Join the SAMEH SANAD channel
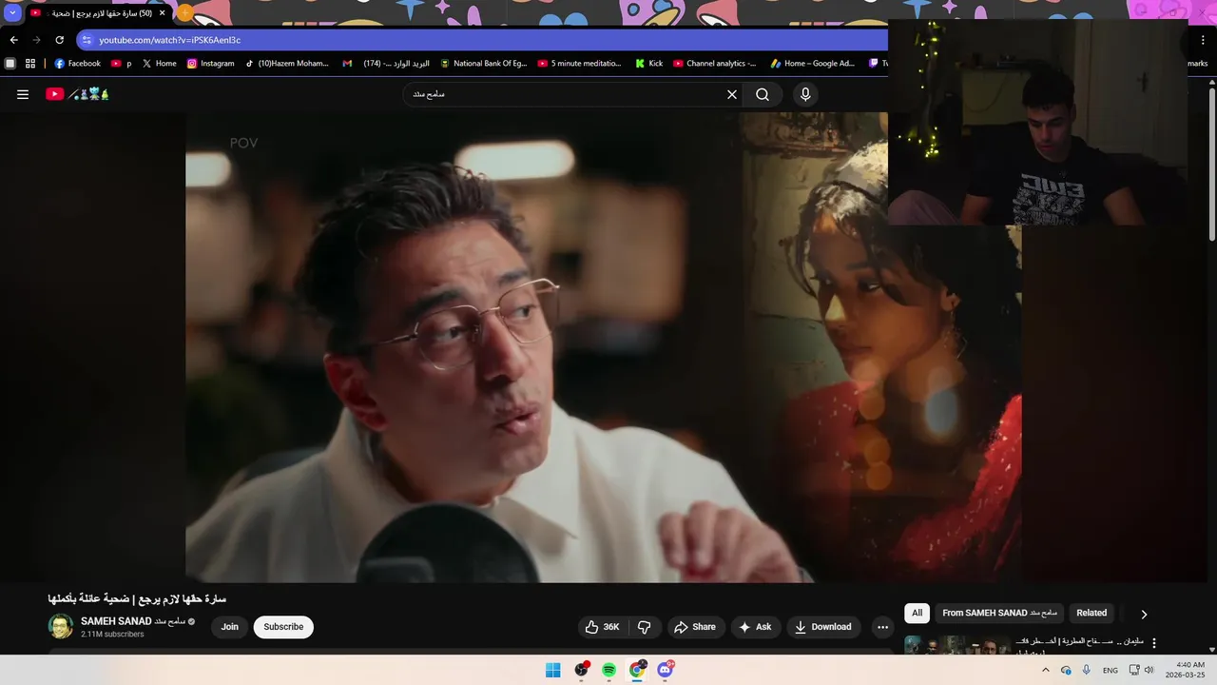Viewport: 1217px width, 685px height. coord(230,627)
